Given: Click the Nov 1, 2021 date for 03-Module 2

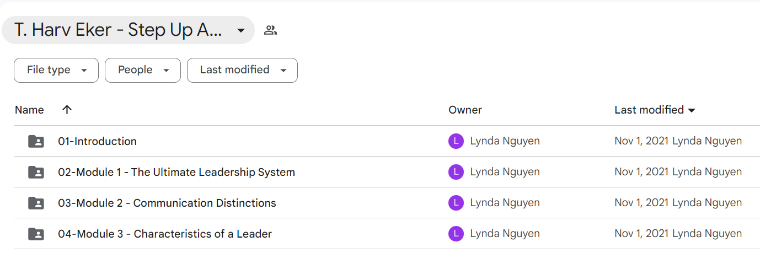Looking at the screenshot, I should coord(641,203).
